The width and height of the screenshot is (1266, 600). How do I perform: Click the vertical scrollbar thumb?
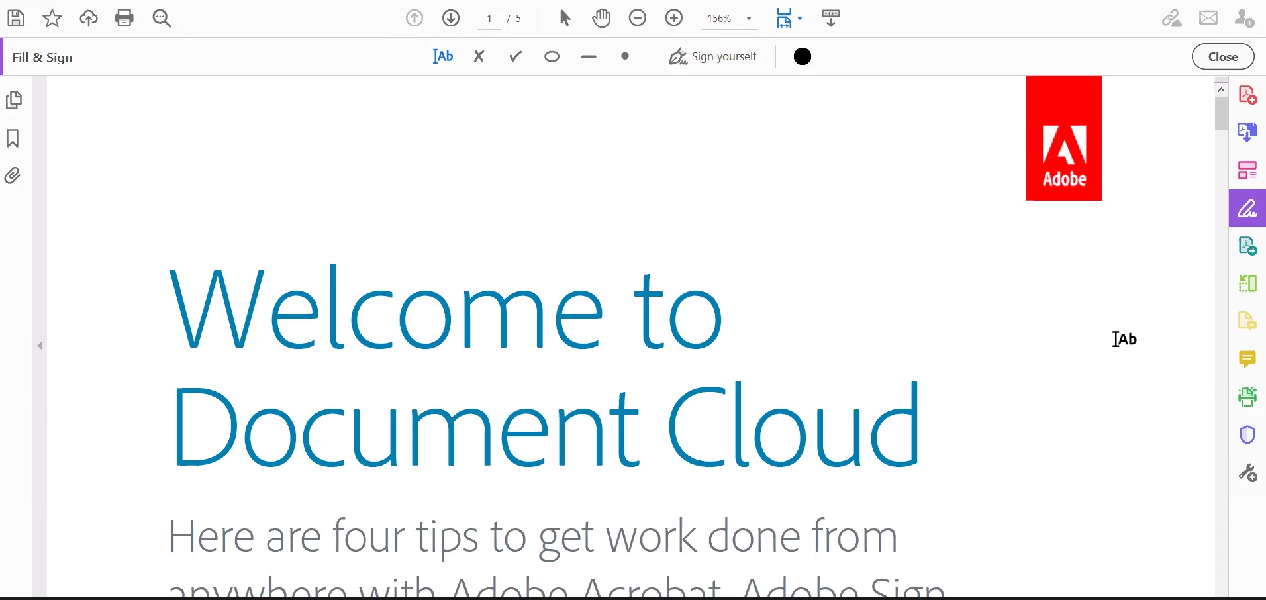tap(1222, 113)
